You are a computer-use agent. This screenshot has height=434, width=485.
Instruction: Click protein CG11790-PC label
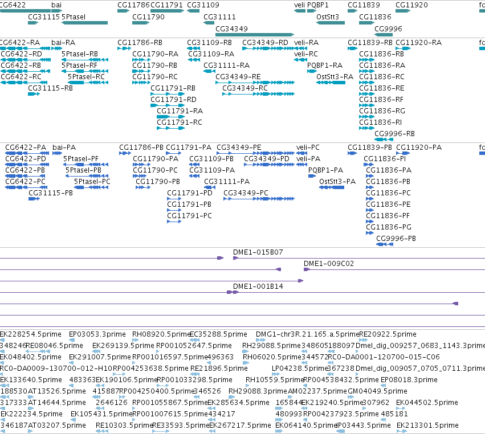tap(155, 170)
